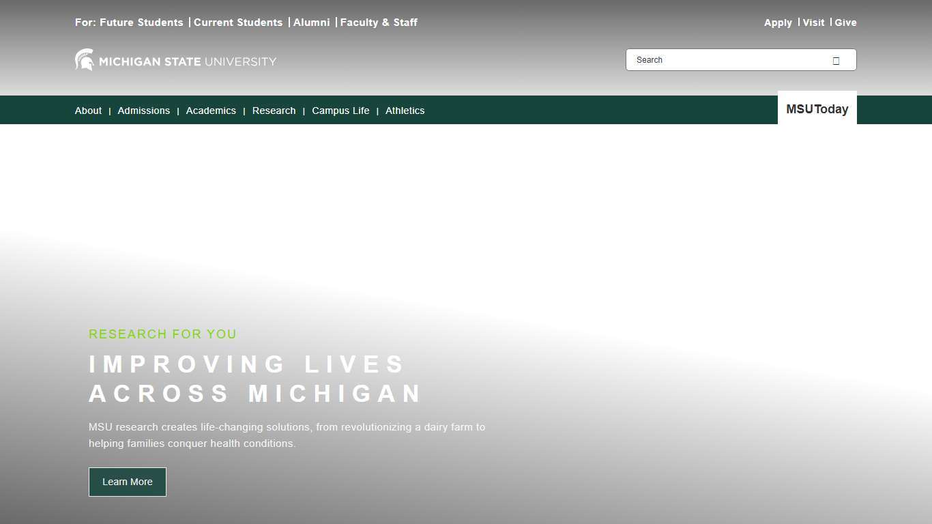Switch to the MSUToday tab
The image size is (932, 524).
coord(817,108)
